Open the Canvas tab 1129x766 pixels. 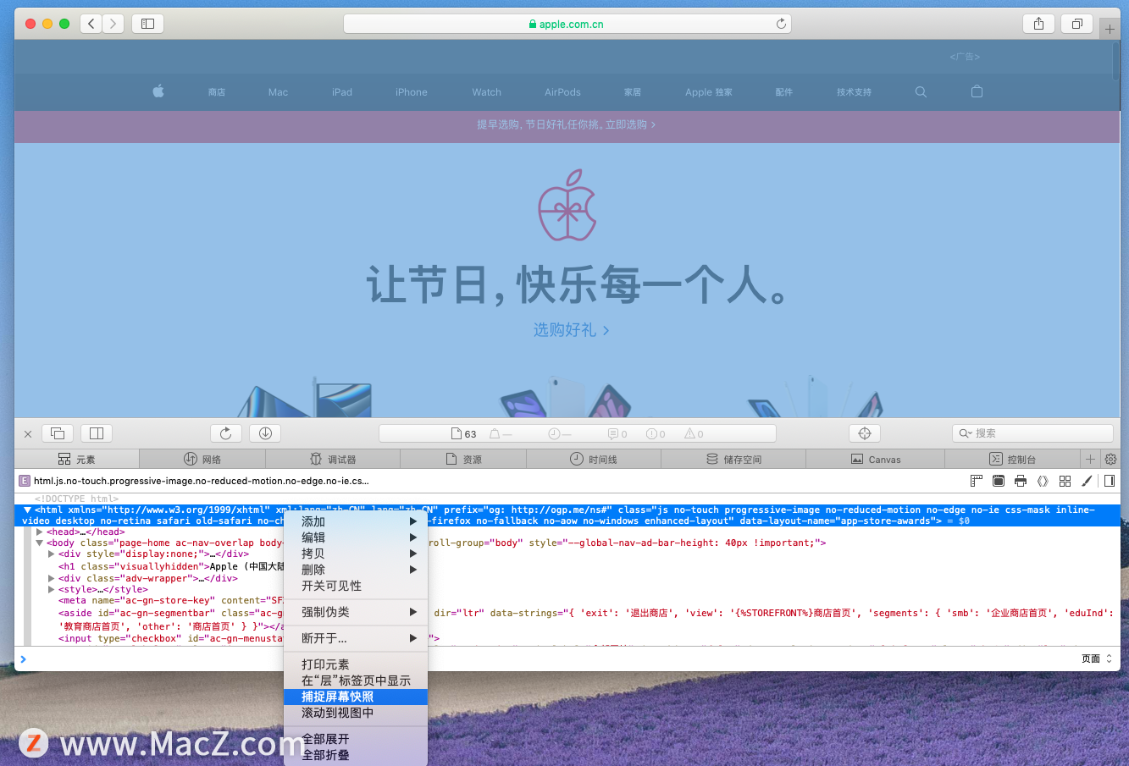coord(876,459)
